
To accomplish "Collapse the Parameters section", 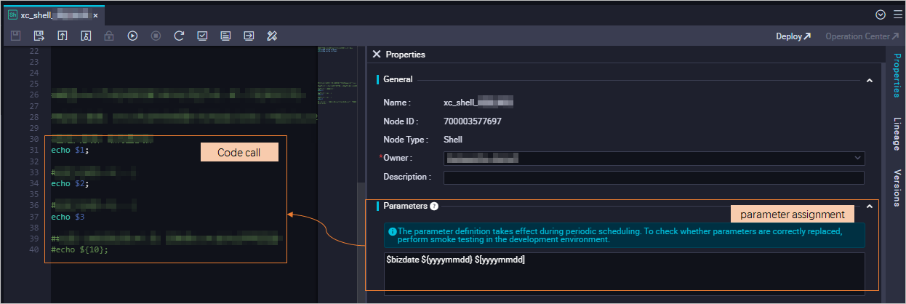I will [x=870, y=207].
